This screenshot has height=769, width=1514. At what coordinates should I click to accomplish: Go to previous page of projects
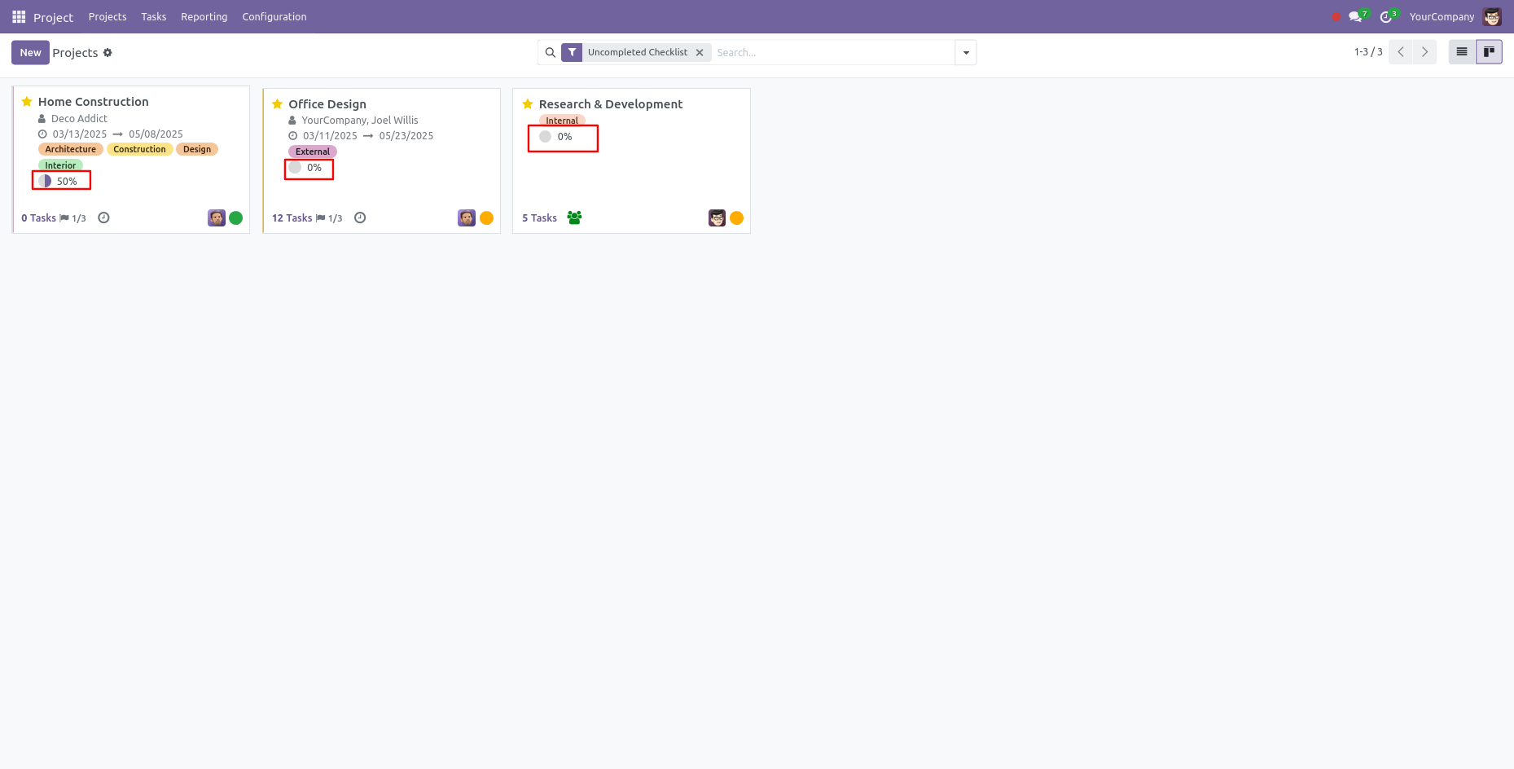(x=1401, y=52)
